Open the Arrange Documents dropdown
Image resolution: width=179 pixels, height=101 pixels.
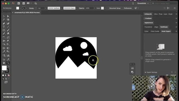tap(29, 3)
